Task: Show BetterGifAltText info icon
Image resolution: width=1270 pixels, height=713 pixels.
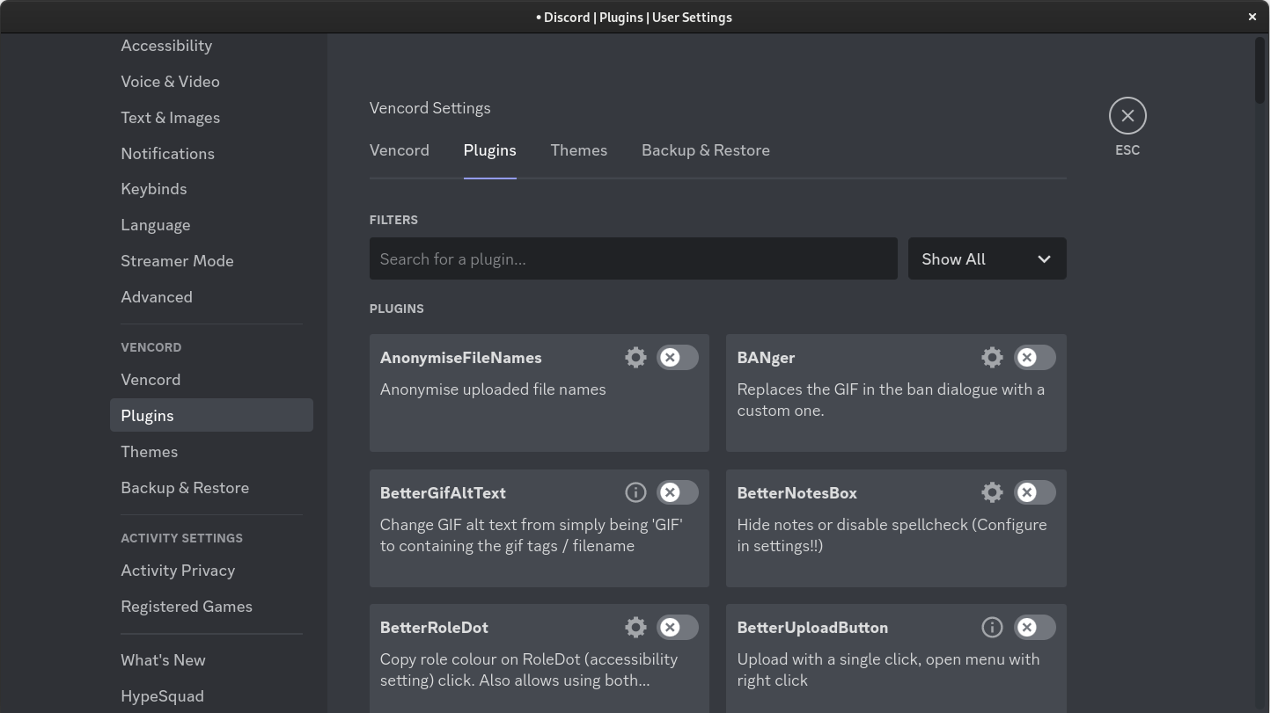Action: coord(635,492)
